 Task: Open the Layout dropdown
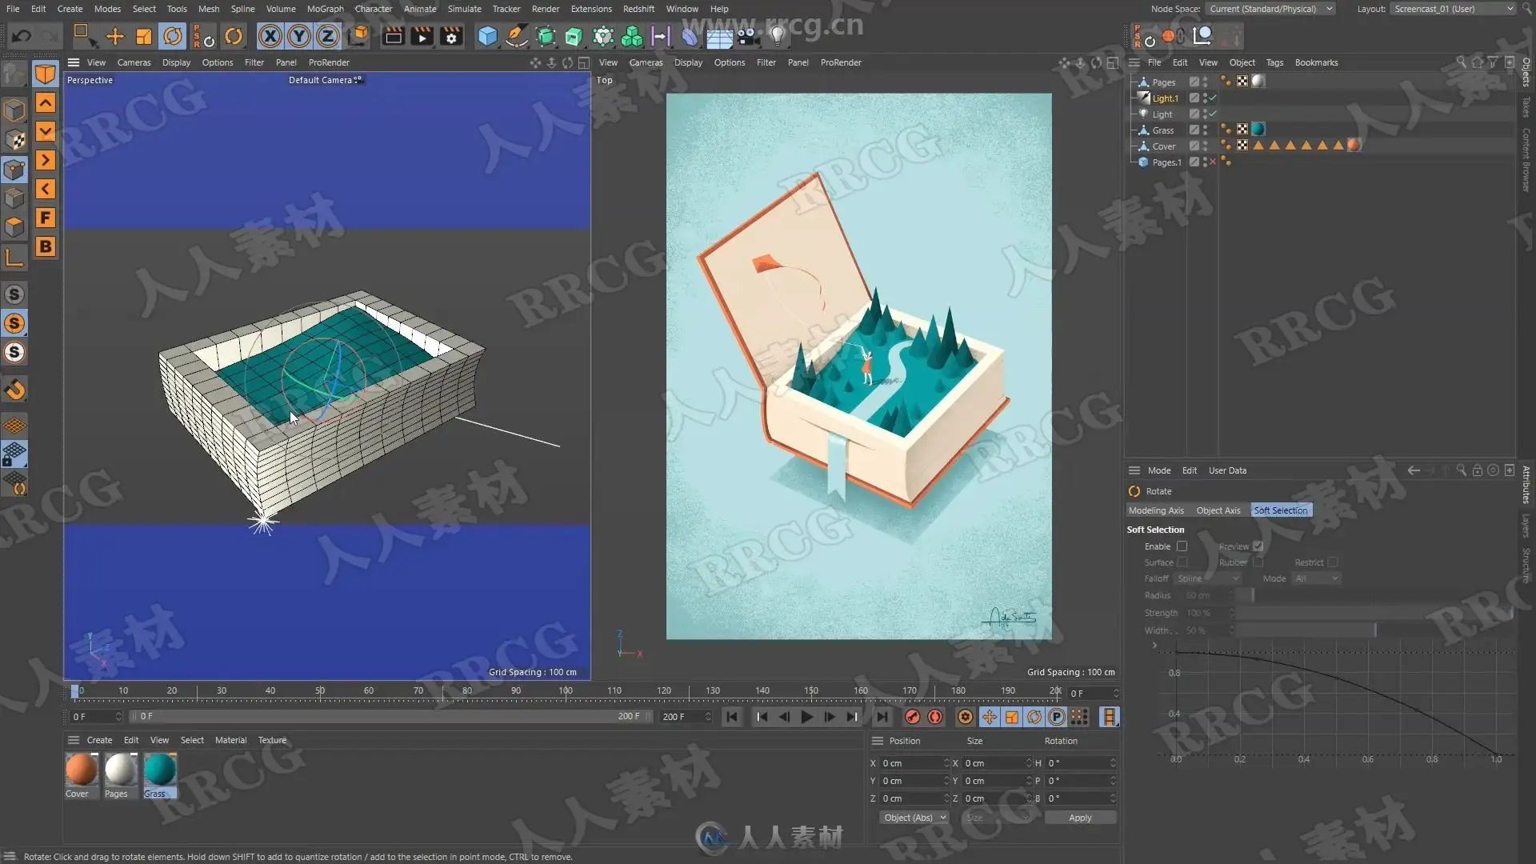click(1452, 9)
